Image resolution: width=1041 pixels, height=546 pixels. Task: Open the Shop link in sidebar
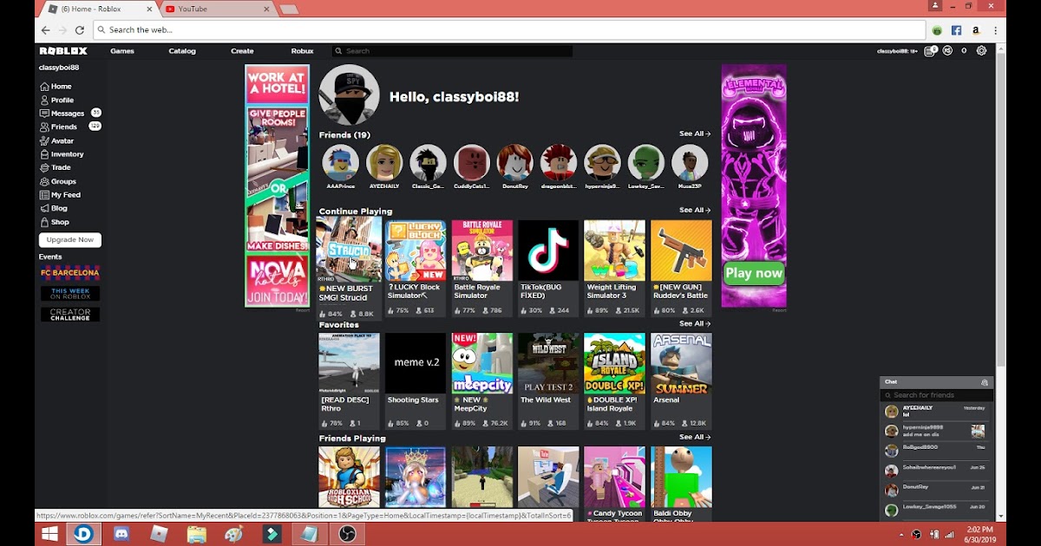click(54, 222)
